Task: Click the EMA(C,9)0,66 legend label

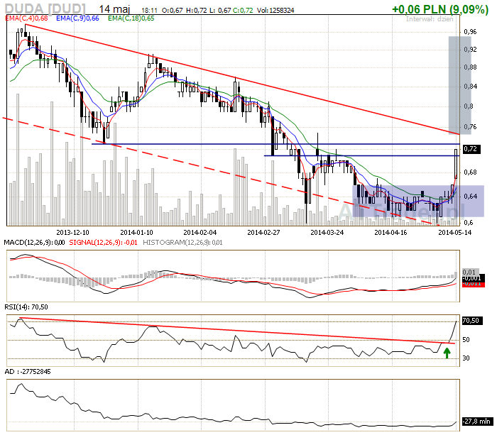Action: pos(77,18)
